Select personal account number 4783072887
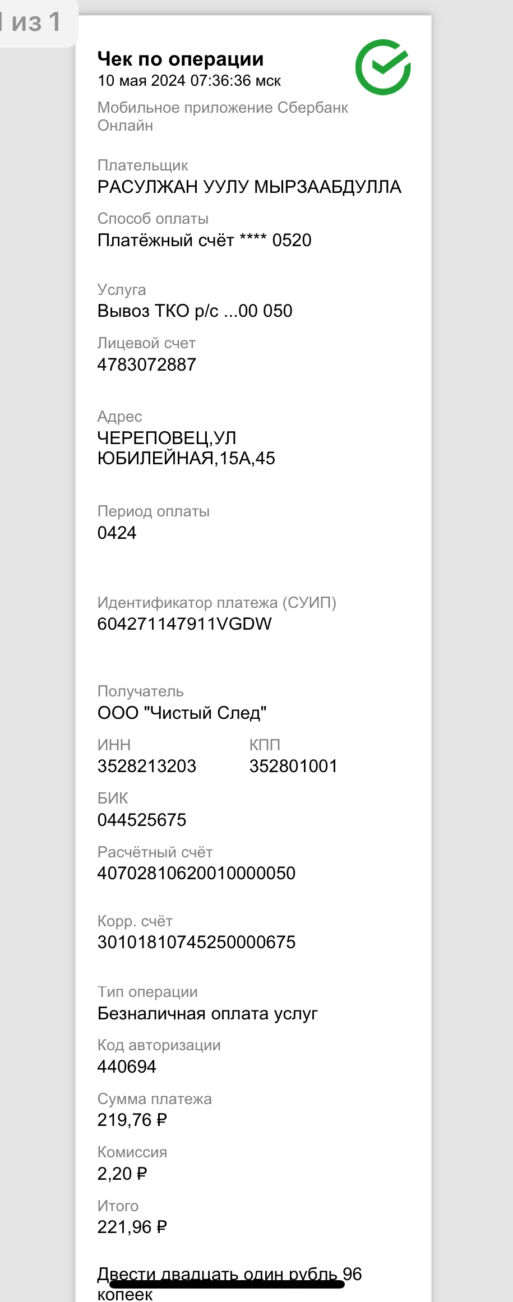Image resolution: width=513 pixels, height=1302 pixels. [x=146, y=364]
